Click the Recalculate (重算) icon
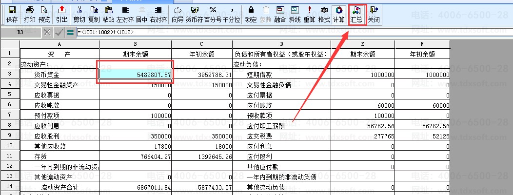 point(309,15)
